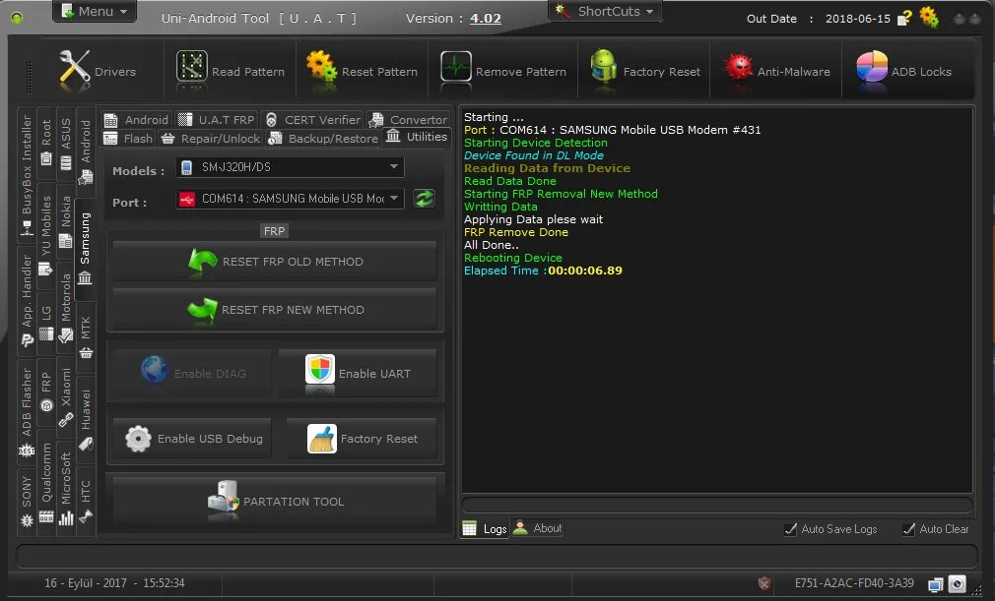Switch to the Logs tab
The height and width of the screenshot is (601, 995).
pos(485,529)
